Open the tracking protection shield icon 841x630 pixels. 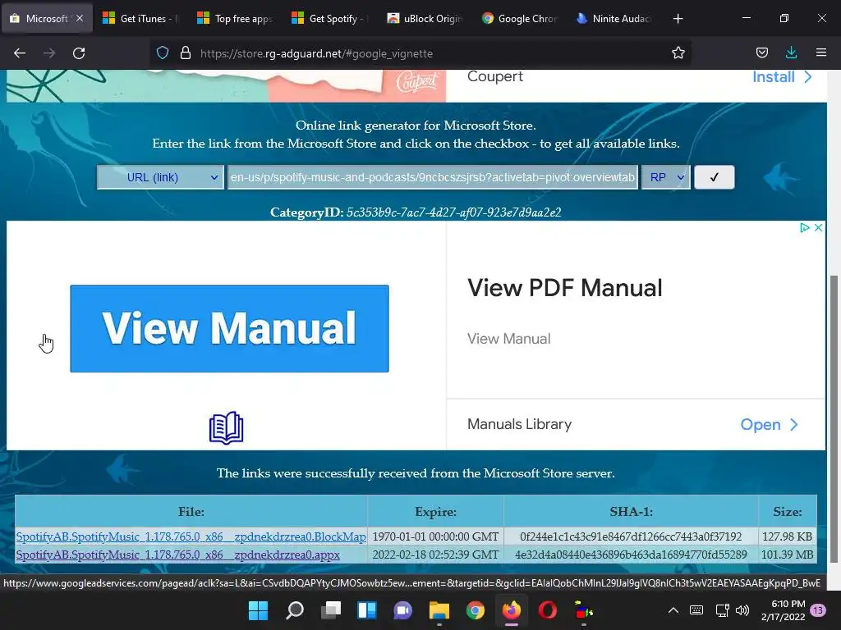[x=163, y=52]
